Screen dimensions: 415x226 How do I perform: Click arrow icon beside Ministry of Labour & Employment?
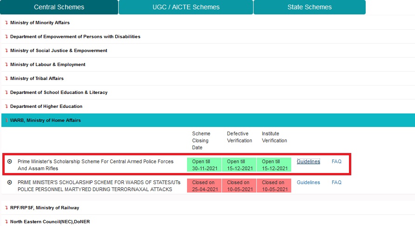pyautogui.click(x=7, y=65)
